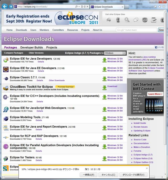The image size is (168, 180).
Task: Close the download notification bar
Action: tap(147, 168)
